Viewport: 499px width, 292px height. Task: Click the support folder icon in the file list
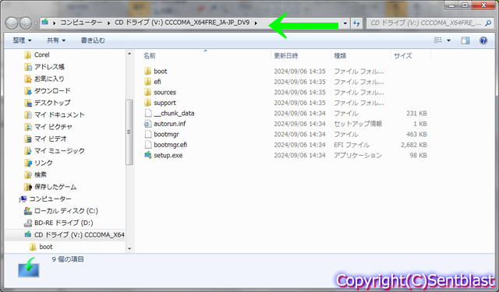(147, 103)
